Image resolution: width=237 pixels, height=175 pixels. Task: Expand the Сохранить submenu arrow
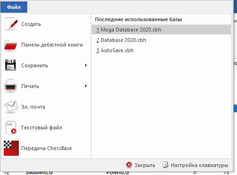coord(86,65)
